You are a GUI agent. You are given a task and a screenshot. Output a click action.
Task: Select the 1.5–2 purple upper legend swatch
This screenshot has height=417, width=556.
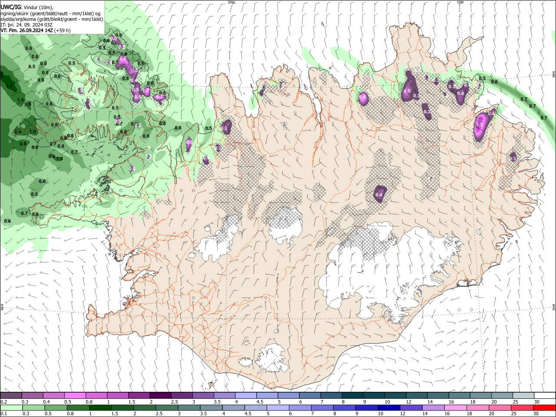[139, 396]
